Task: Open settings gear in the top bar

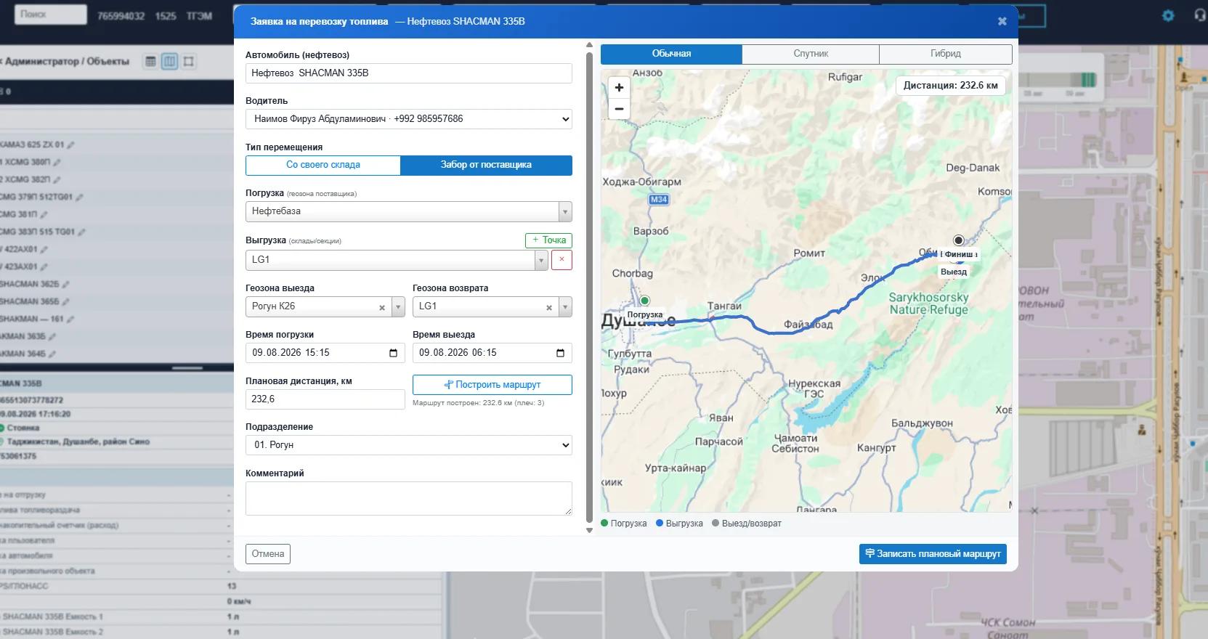Action: (x=1168, y=15)
